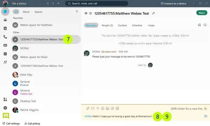210x126 pixels.
Task: Switch to the Content tab
Action: point(122,25)
